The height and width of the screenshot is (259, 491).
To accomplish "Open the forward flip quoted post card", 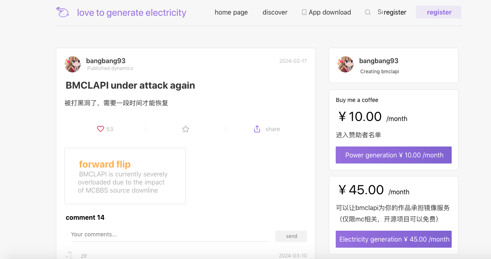I will [125, 176].
